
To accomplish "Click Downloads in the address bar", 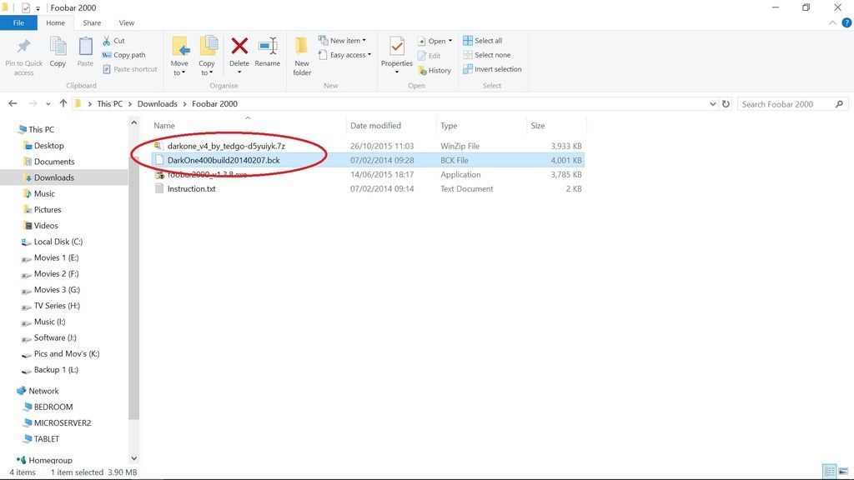I will [x=158, y=104].
